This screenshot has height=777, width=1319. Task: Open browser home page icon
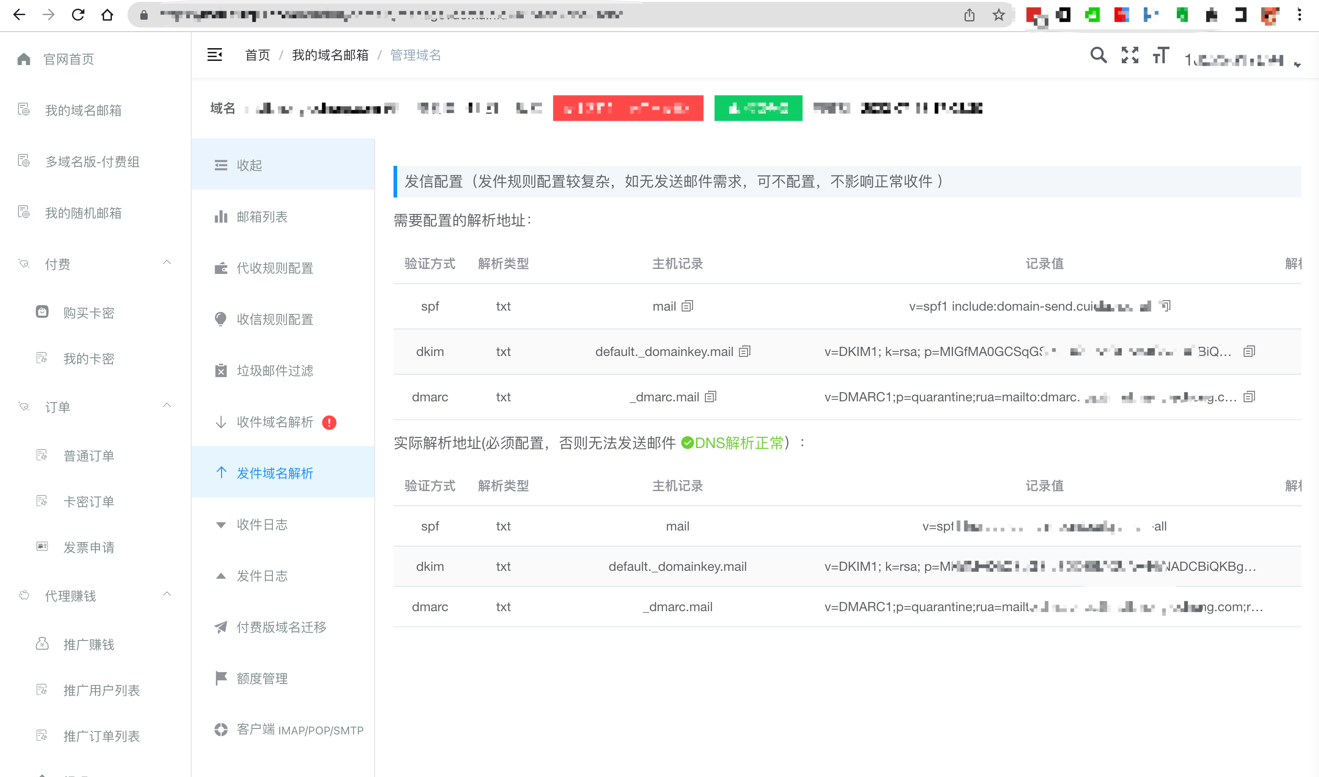coord(107,15)
